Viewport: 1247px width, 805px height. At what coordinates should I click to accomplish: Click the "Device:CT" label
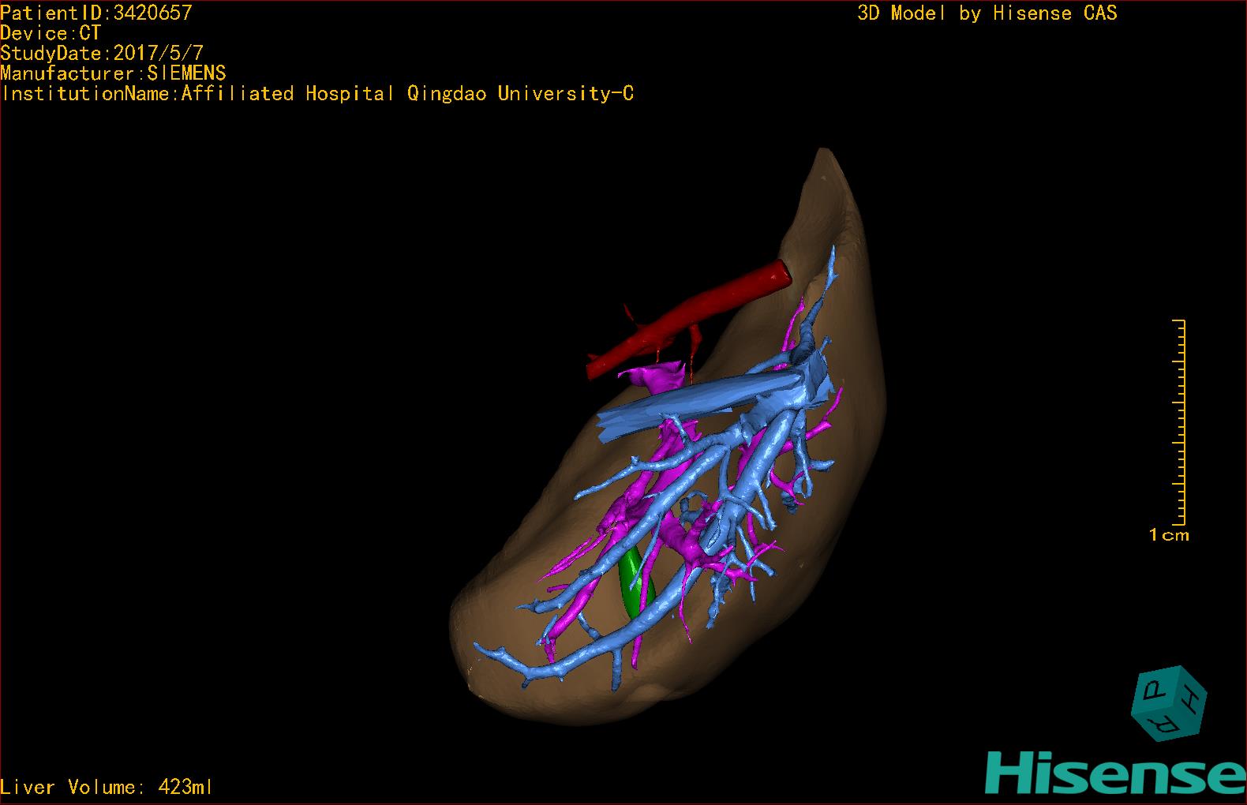click(x=51, y=33)
